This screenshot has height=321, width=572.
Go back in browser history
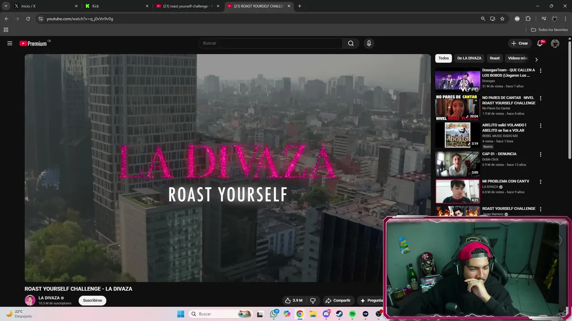(x=6, y=19)
